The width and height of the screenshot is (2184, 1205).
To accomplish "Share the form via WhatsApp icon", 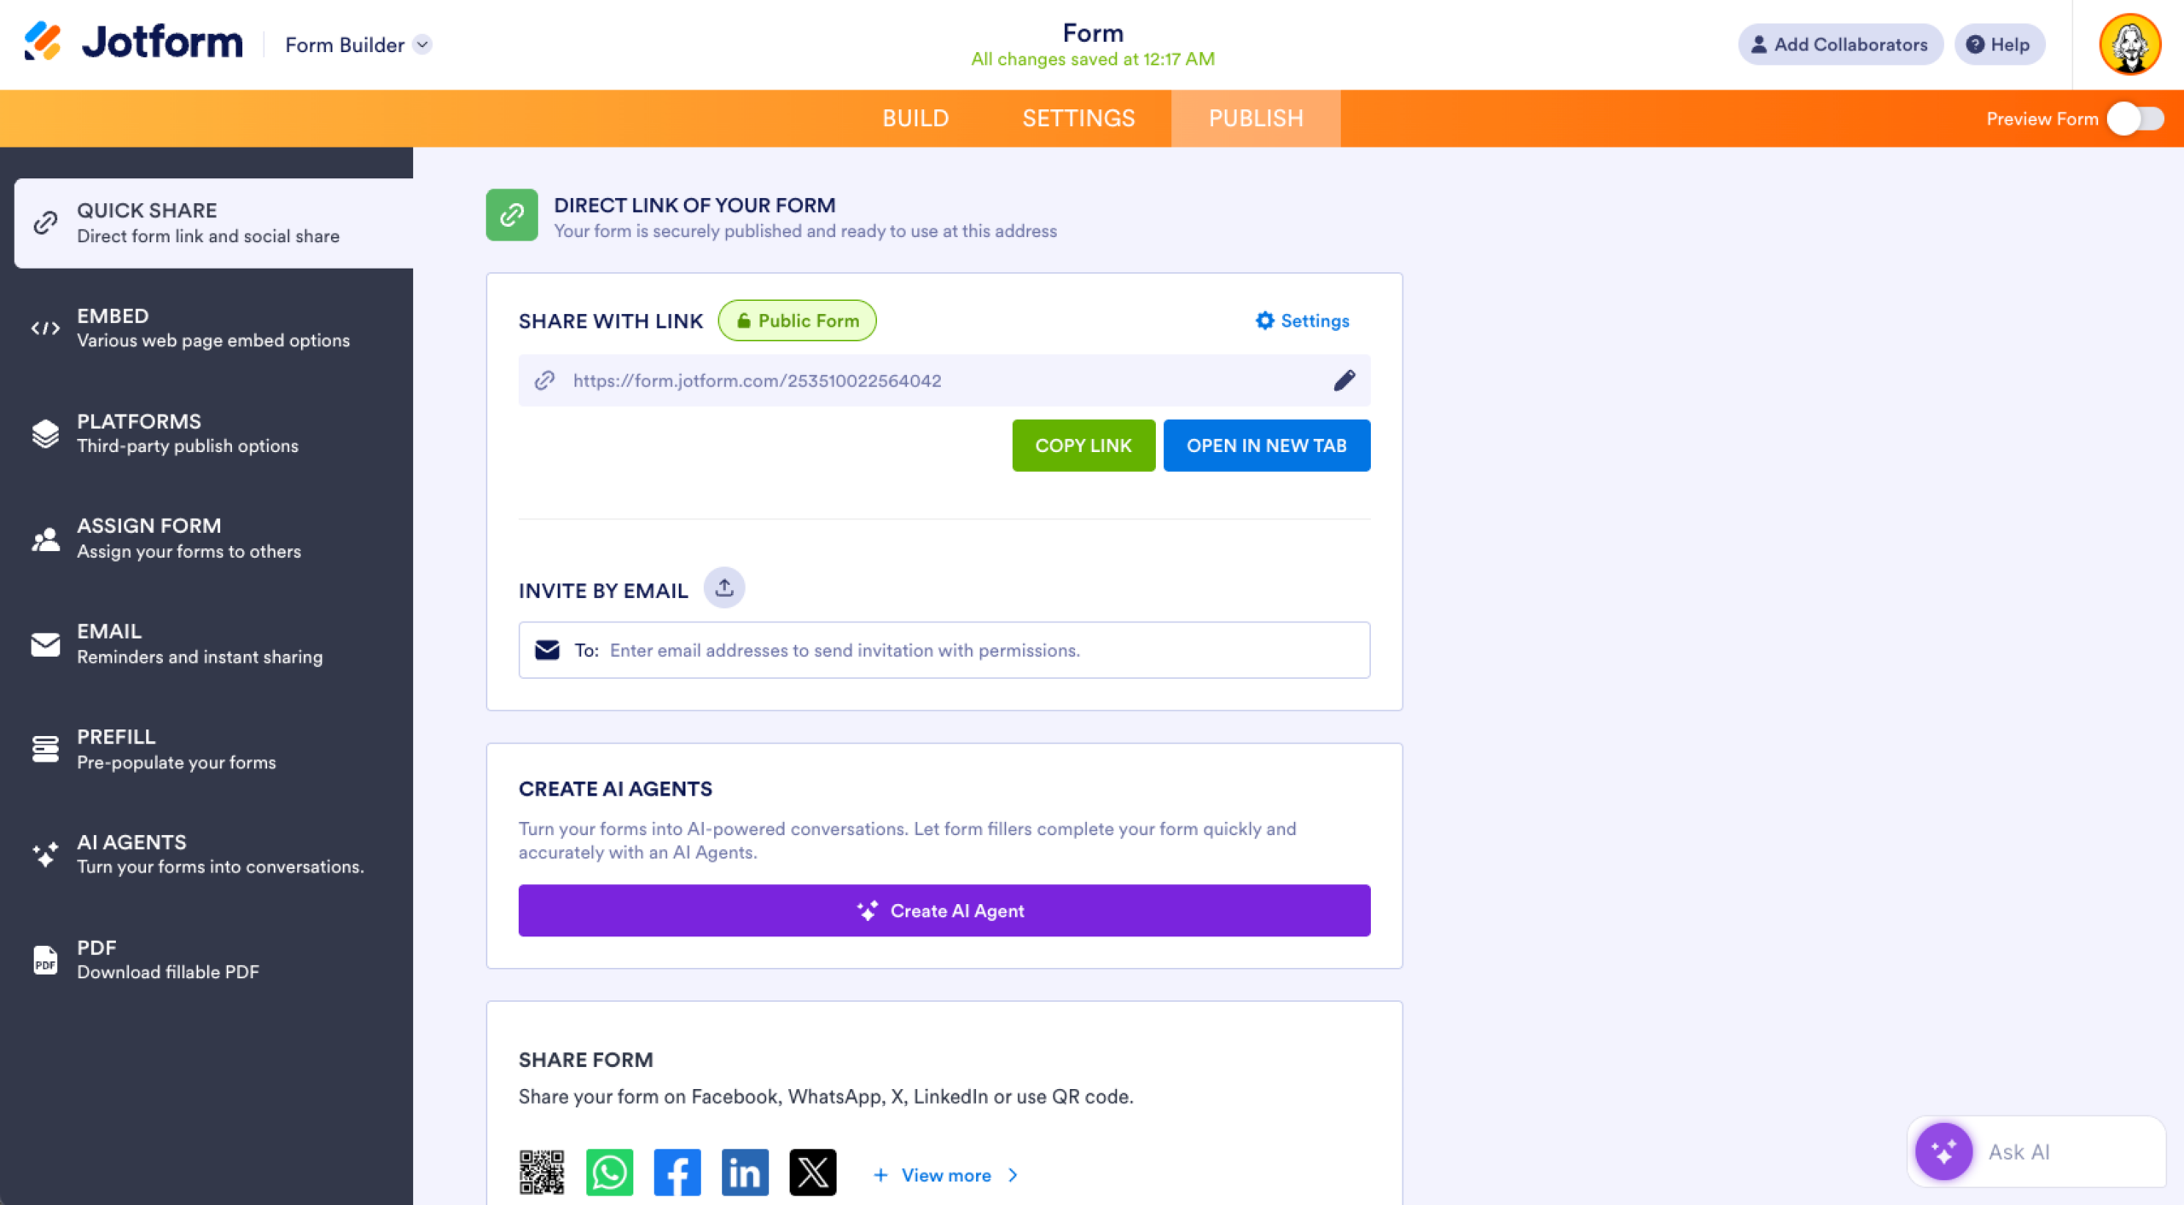I will 609,1172.
